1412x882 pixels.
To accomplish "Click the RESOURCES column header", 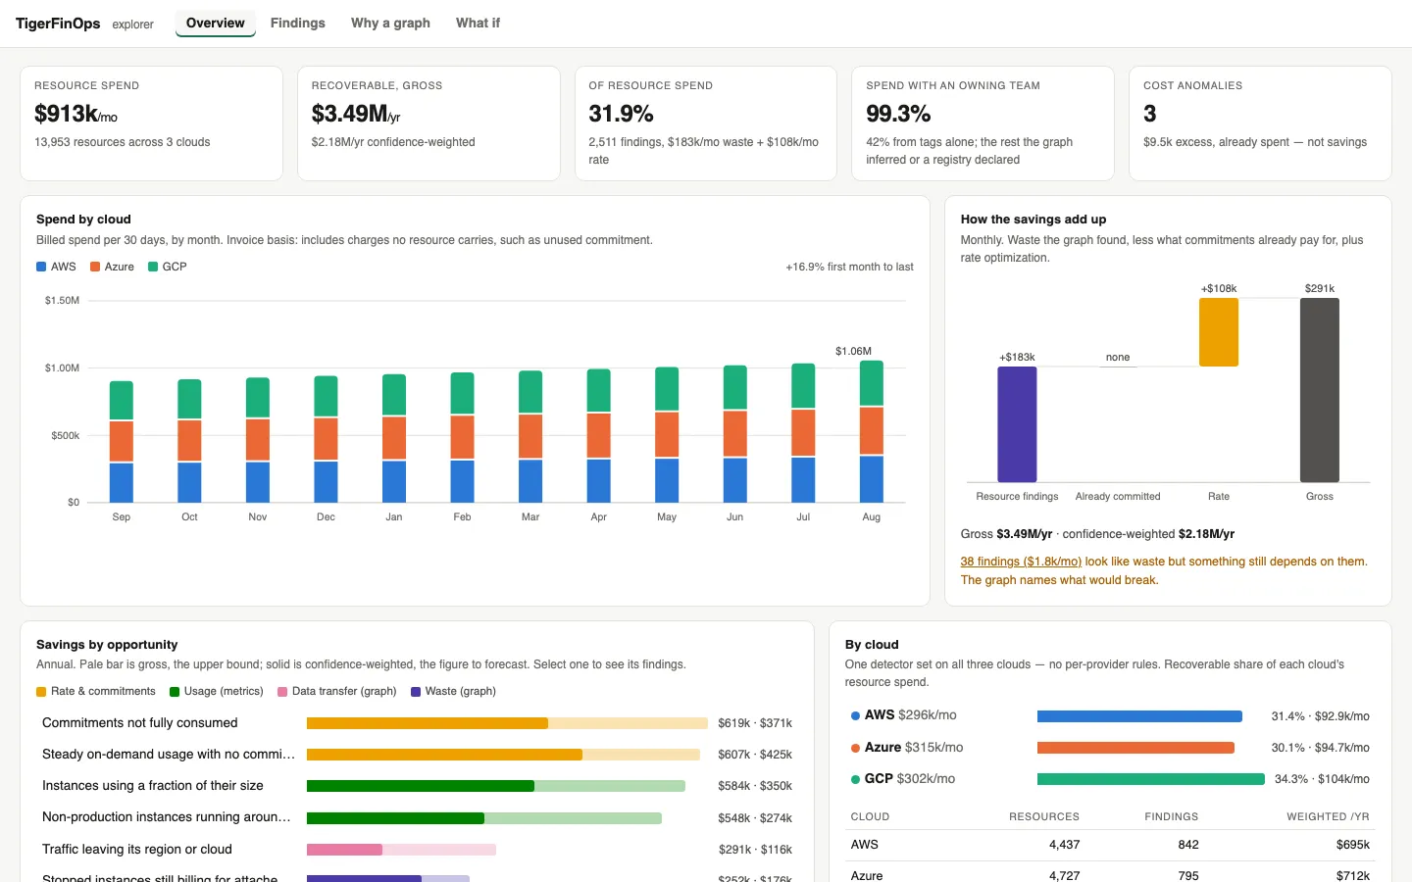I will 1044,816.
